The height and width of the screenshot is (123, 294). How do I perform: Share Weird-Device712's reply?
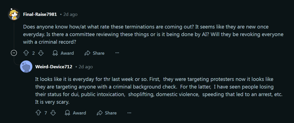coord(106,113)
